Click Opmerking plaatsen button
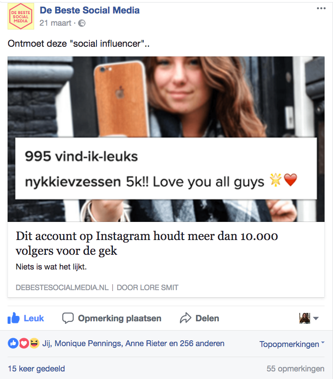Screen dimensions: 333x379 112,318
